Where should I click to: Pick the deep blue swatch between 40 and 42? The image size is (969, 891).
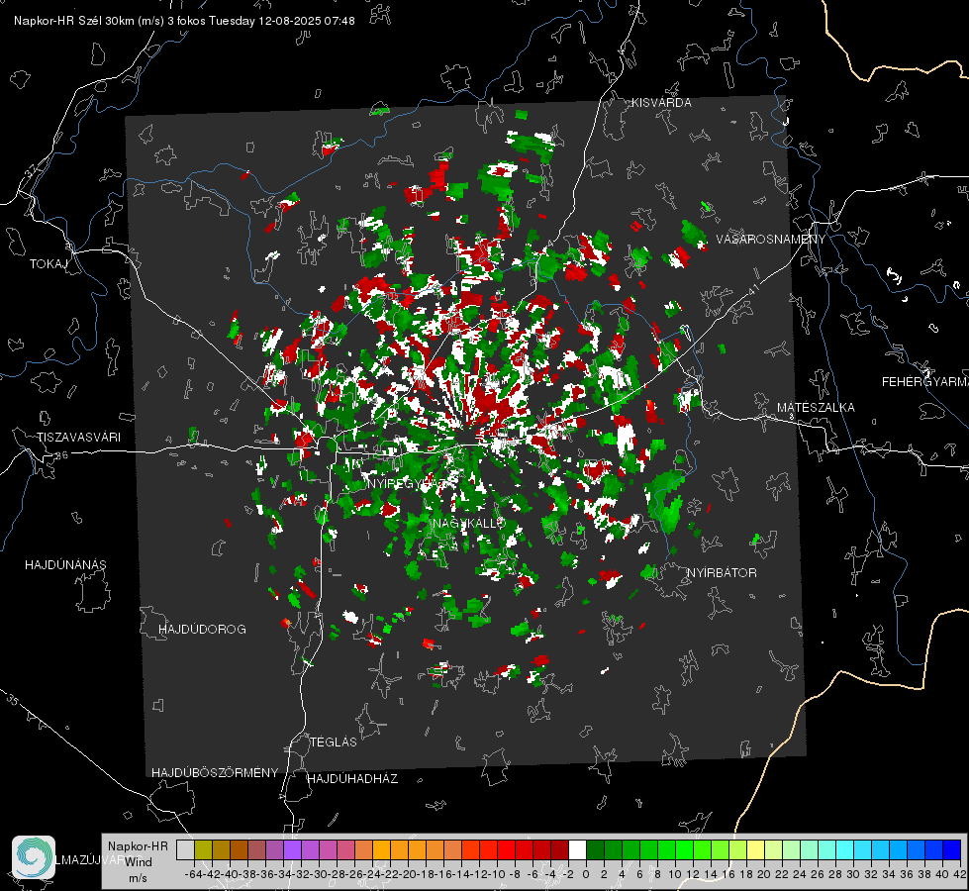click(x=951, y=849)
